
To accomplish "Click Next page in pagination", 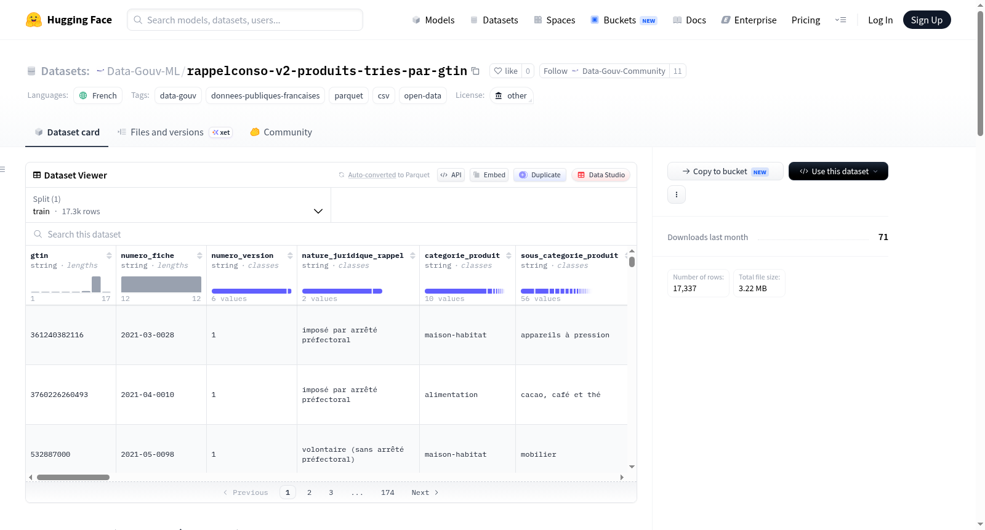I will [425, 492].
